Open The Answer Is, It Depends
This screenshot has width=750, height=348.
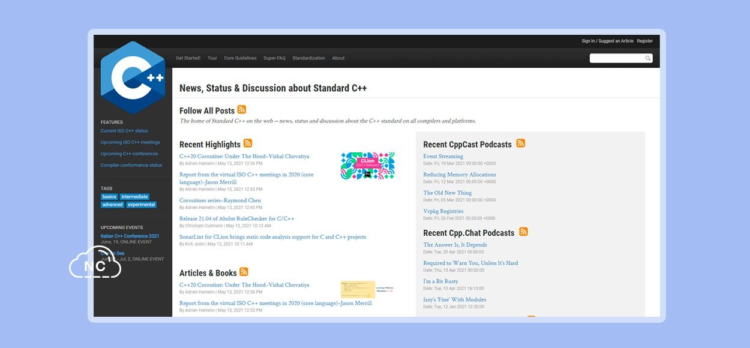[x=455, y=245]
